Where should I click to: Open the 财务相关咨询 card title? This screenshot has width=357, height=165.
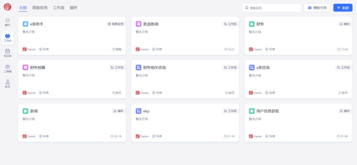pos(154,68)
